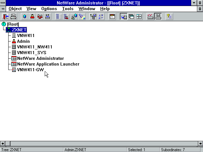This screenshot has width=203, height=152.
Task: Click the glasses view toolbar icon
Action: (x=158, y=16)
